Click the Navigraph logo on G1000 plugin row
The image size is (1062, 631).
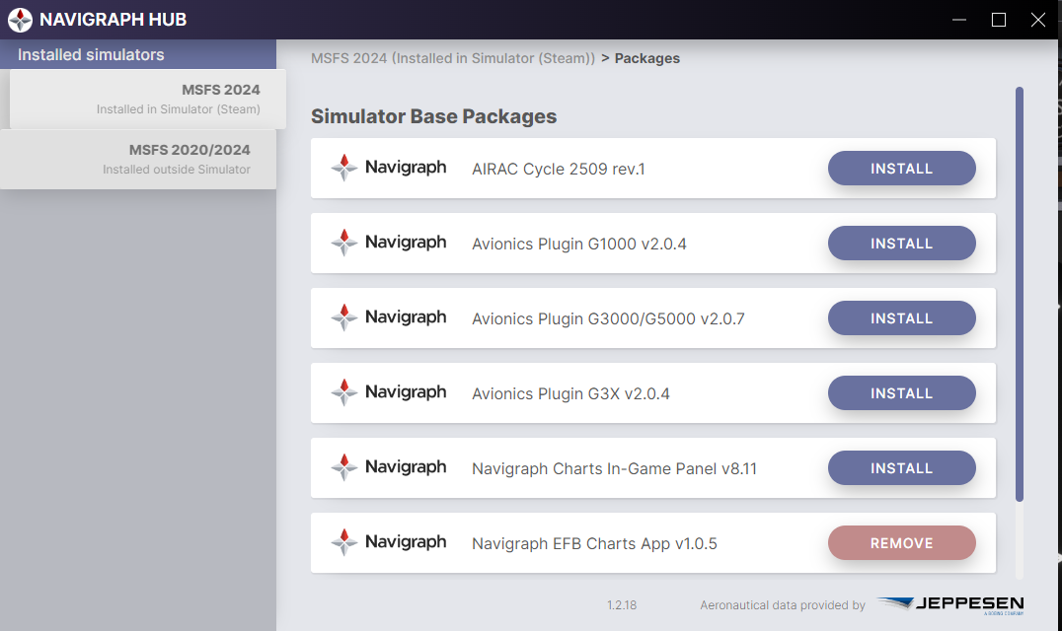389,243
